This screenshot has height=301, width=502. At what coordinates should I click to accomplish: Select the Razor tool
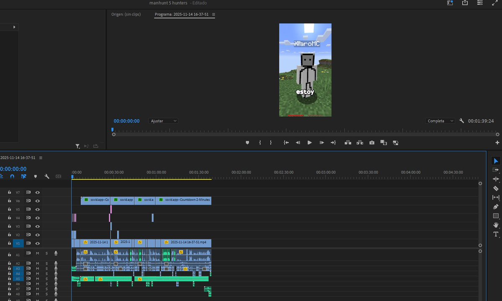click(496, 188)
